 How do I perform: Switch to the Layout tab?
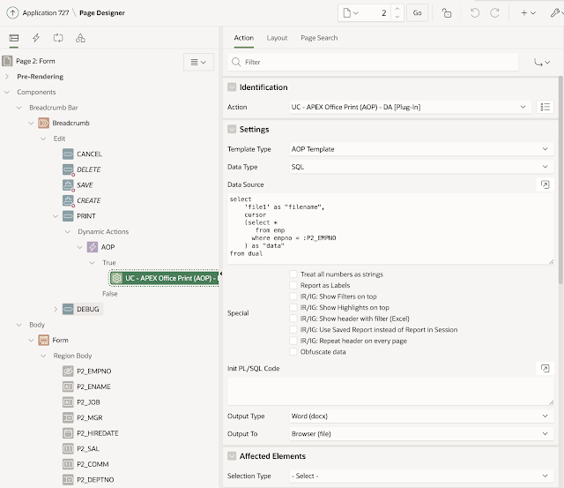[x=277, y=38]
